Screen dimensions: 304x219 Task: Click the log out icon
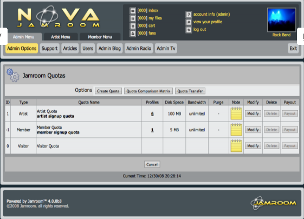tap(189, 30)
